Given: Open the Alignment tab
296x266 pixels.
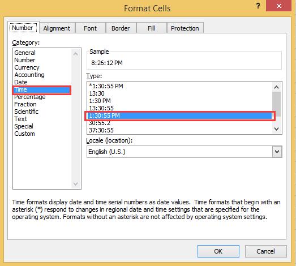Looking at the screenshot, I should click(57, 28).
